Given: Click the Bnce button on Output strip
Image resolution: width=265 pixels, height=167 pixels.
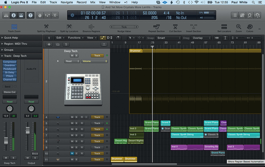Looking at the screenshot, I should click(x=35, y=153).
